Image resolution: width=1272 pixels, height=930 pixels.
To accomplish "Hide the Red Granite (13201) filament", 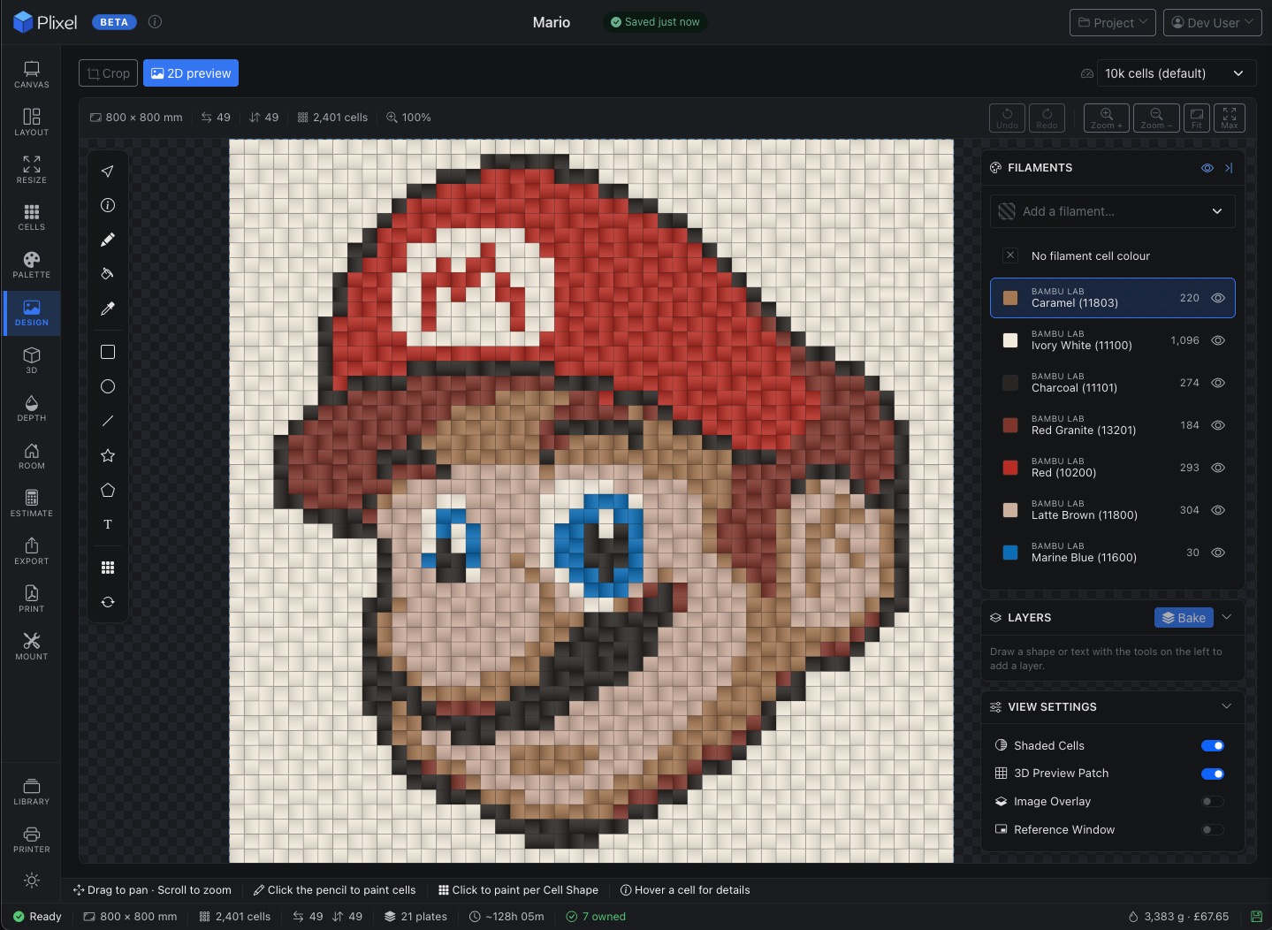I will 1218,425.
